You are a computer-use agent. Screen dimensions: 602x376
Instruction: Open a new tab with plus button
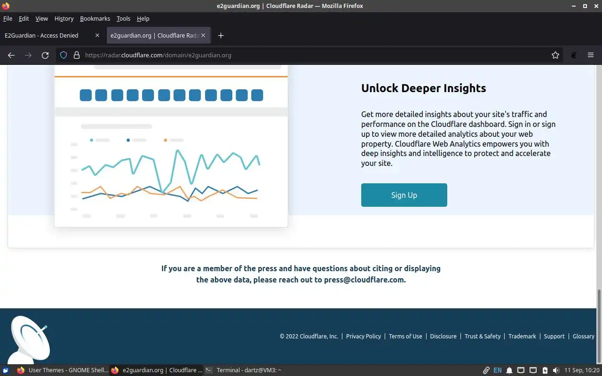tap(221, 35)
